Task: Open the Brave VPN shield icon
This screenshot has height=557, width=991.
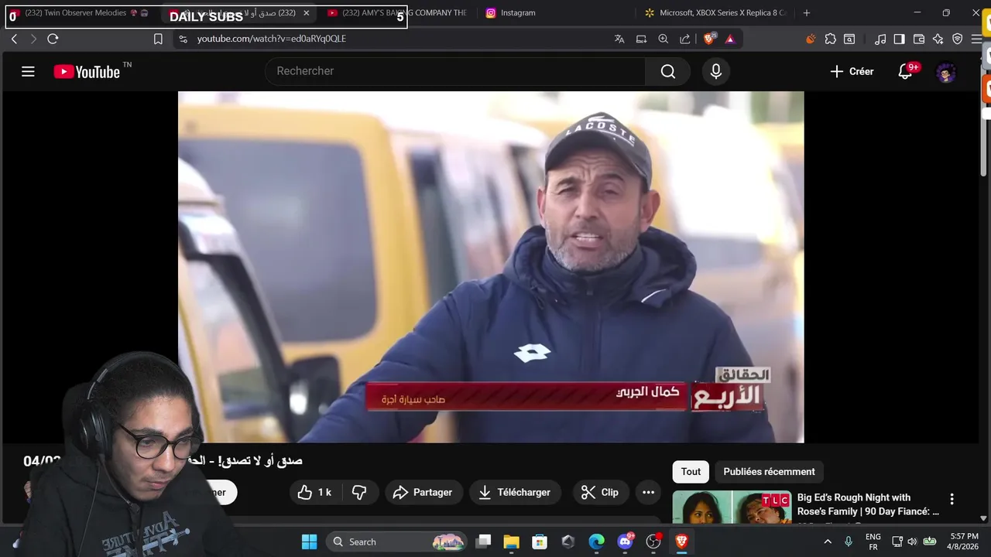Action: point(957,39)
